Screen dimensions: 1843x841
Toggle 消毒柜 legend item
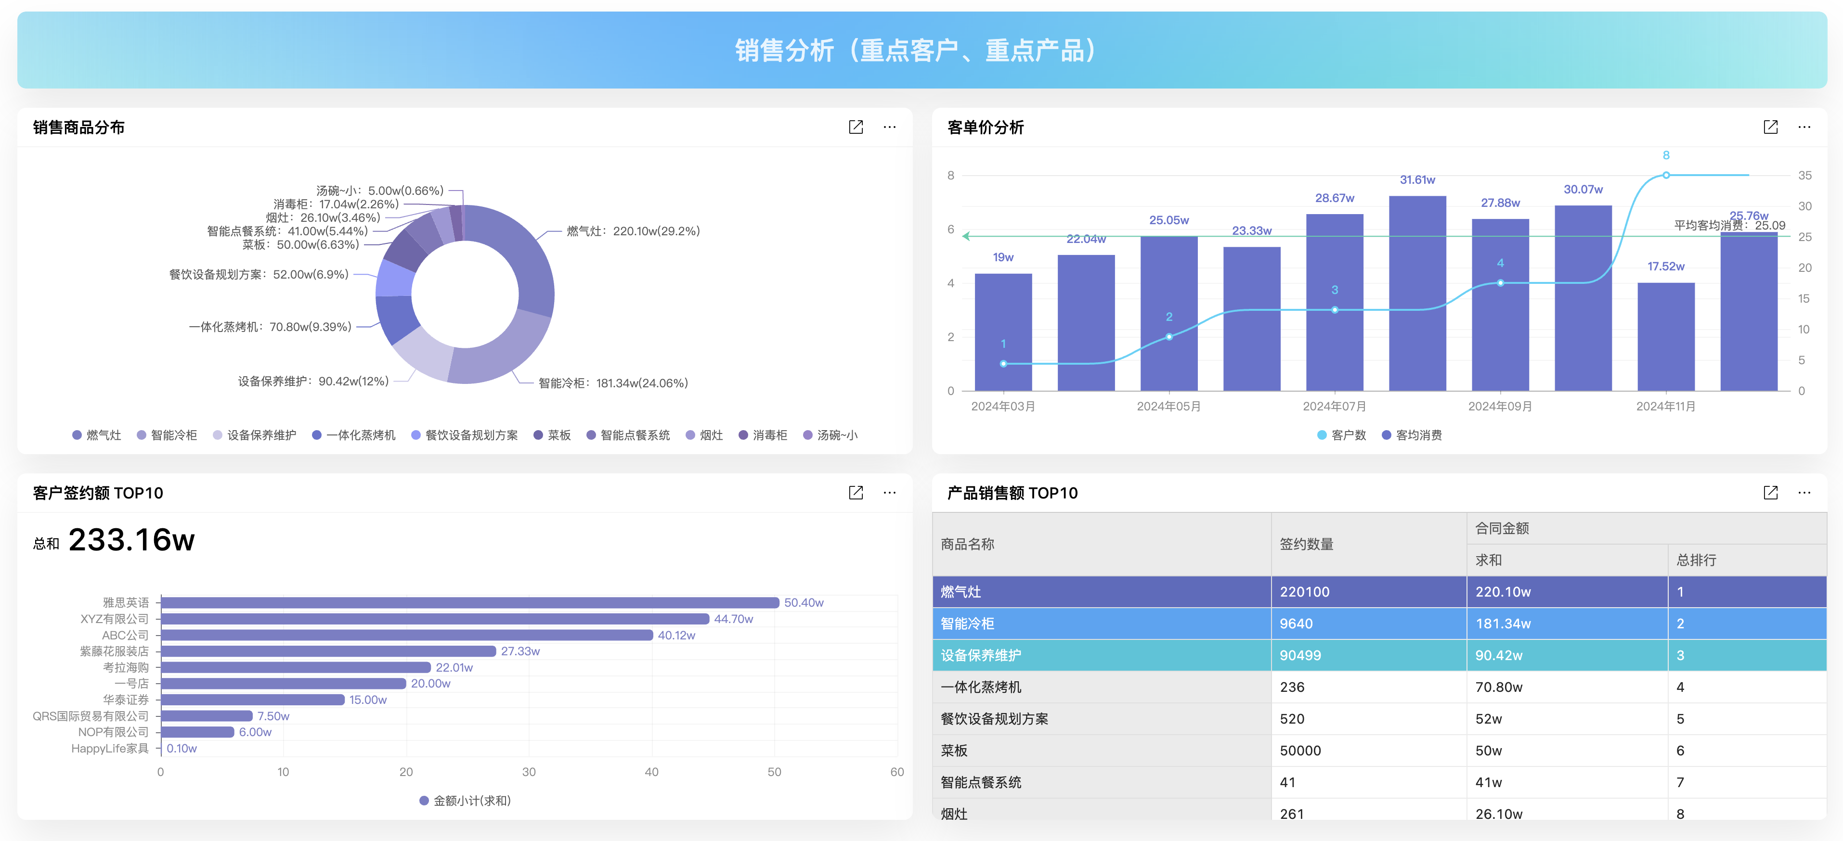763,435
